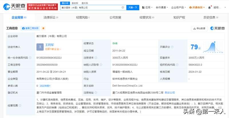
Task: Select the 查老板 search tab
Action: pyautogui.click(x=76, y=3)
